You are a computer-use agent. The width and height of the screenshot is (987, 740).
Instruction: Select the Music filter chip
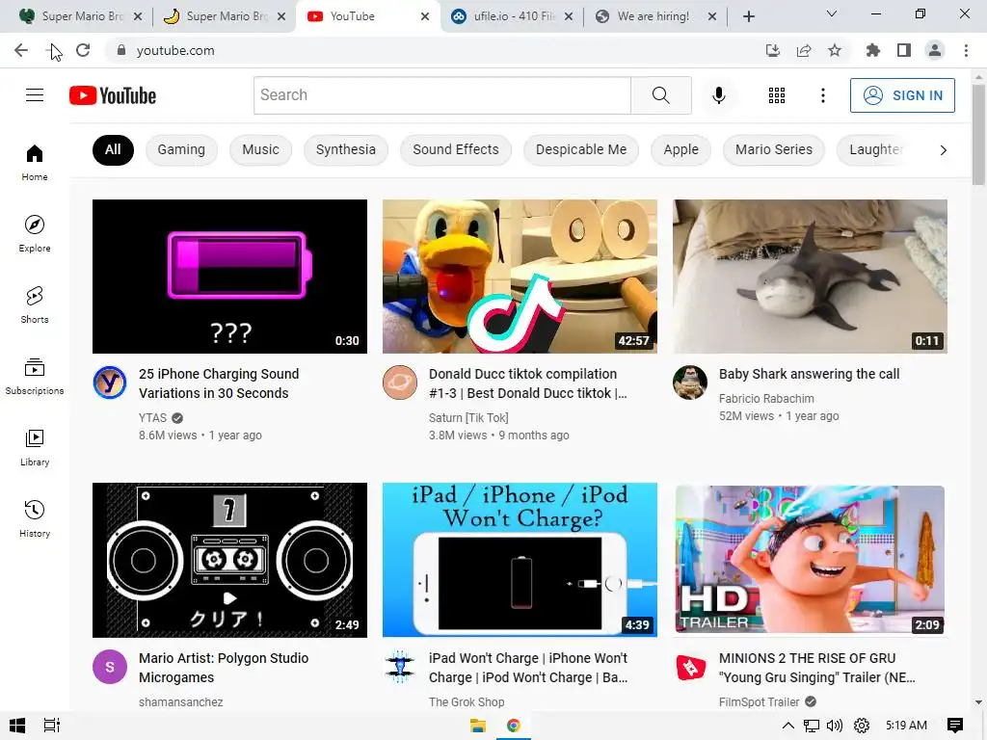coord(260,149)
